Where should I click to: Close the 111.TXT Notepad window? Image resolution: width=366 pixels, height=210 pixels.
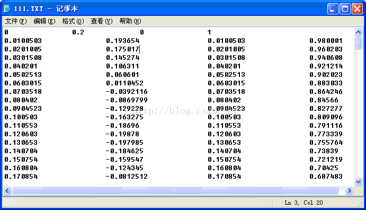[x=357, y=9]
